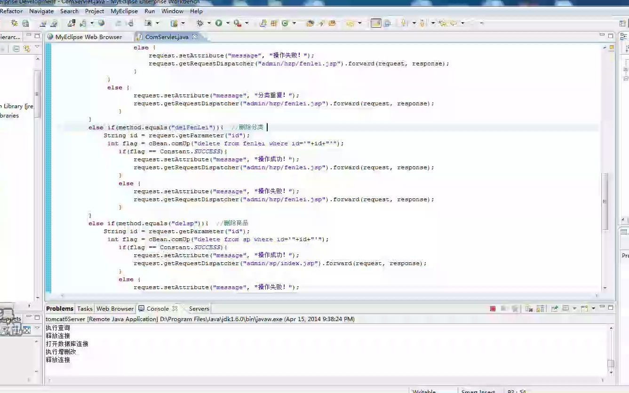The image size is (629, 393).
Task: Open the left panel view menu triangle
Action: (x=37, y=47)
